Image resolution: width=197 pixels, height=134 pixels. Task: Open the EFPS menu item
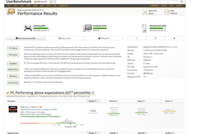click(48, 6)
